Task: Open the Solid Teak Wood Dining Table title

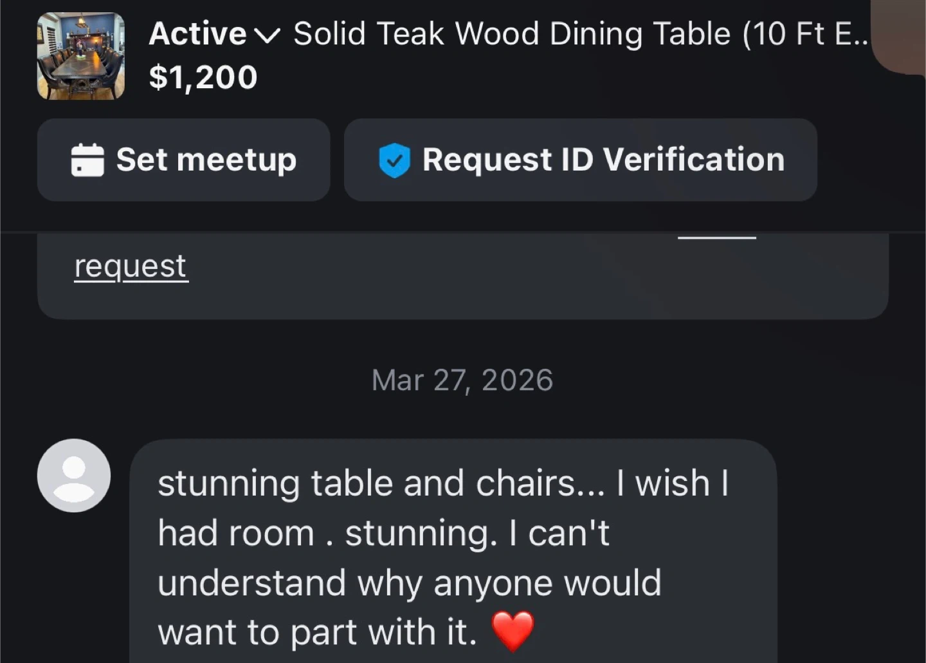Action: pyautogui.click(x=580, y=34)
